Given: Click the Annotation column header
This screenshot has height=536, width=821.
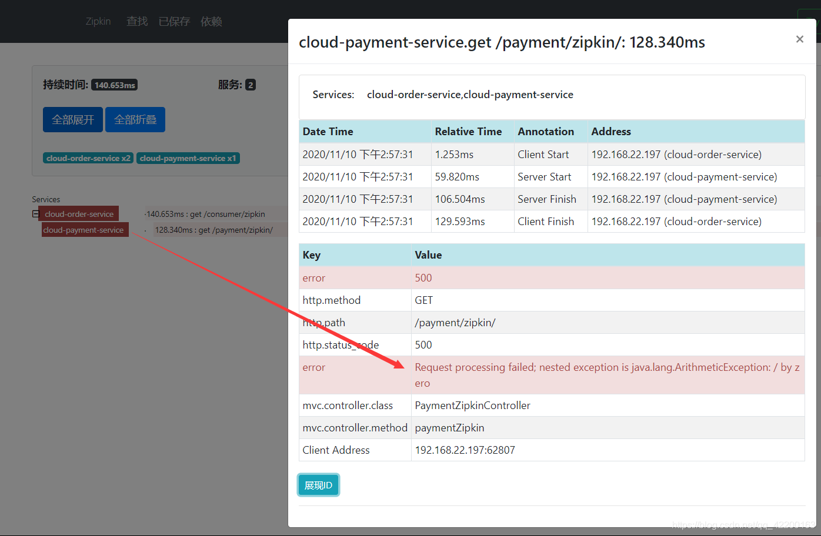Looking at the screenshot, I should [x=551, y=132].
